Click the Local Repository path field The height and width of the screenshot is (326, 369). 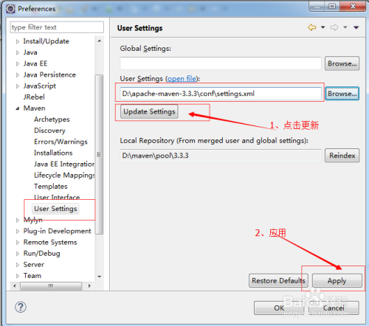click(x=221, y=156)
